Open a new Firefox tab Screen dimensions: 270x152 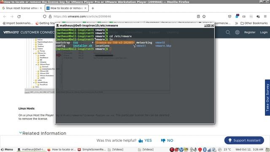coord(93,8)
